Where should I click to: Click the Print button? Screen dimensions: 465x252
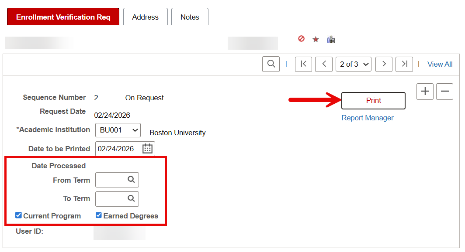click(373, 101)
